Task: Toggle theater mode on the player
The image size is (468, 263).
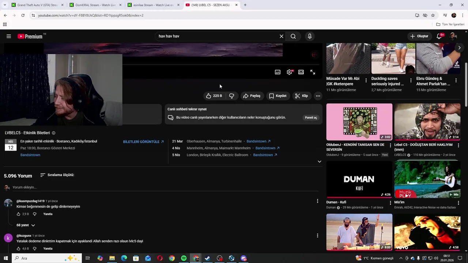Action: [x=301, y=72]
